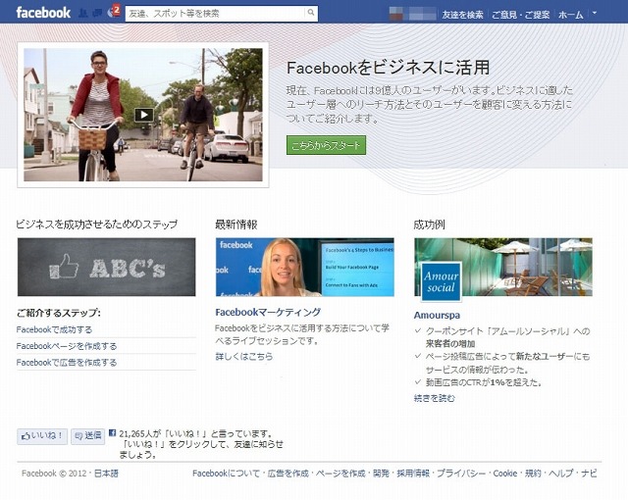Viewport: 628px width, 500px height.
Task: Open the Amour social cover image
Action: 503,268
